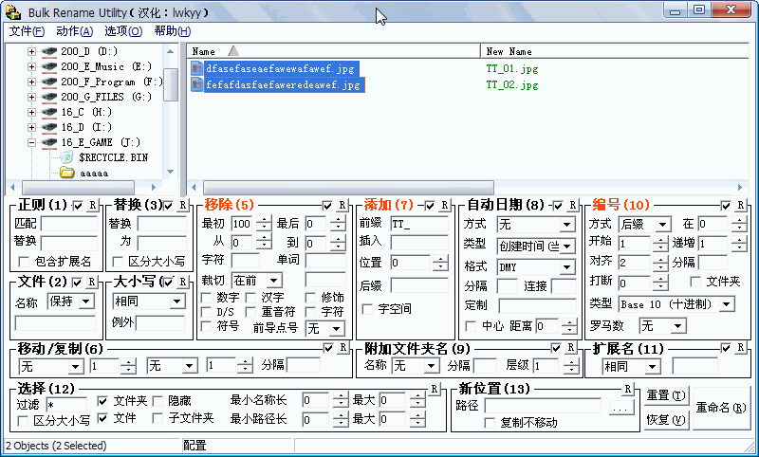759x457 pixels.
Task: Open the 选项(O) menu
Action: pyautogui.click(x=123, y=31)
